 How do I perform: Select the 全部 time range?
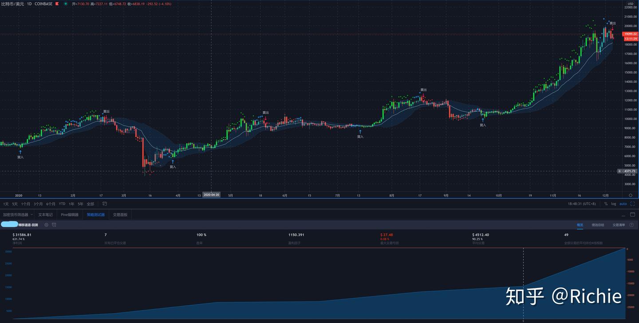(x=91, y=204)
